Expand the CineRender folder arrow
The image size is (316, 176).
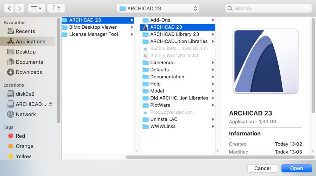click(213, 63)
